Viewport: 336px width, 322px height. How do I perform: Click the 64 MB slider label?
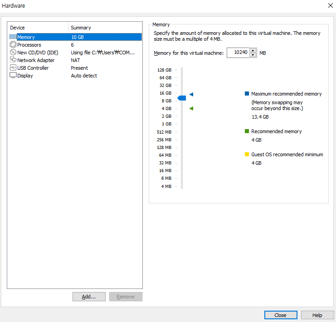coord(165,155)
